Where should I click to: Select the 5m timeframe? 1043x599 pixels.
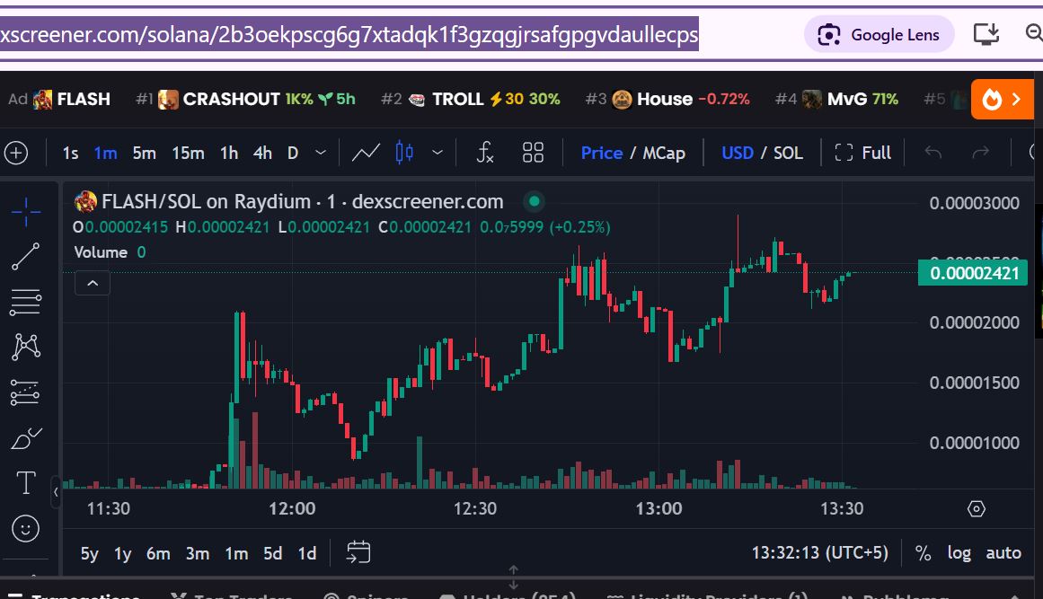tap(144, 154)
